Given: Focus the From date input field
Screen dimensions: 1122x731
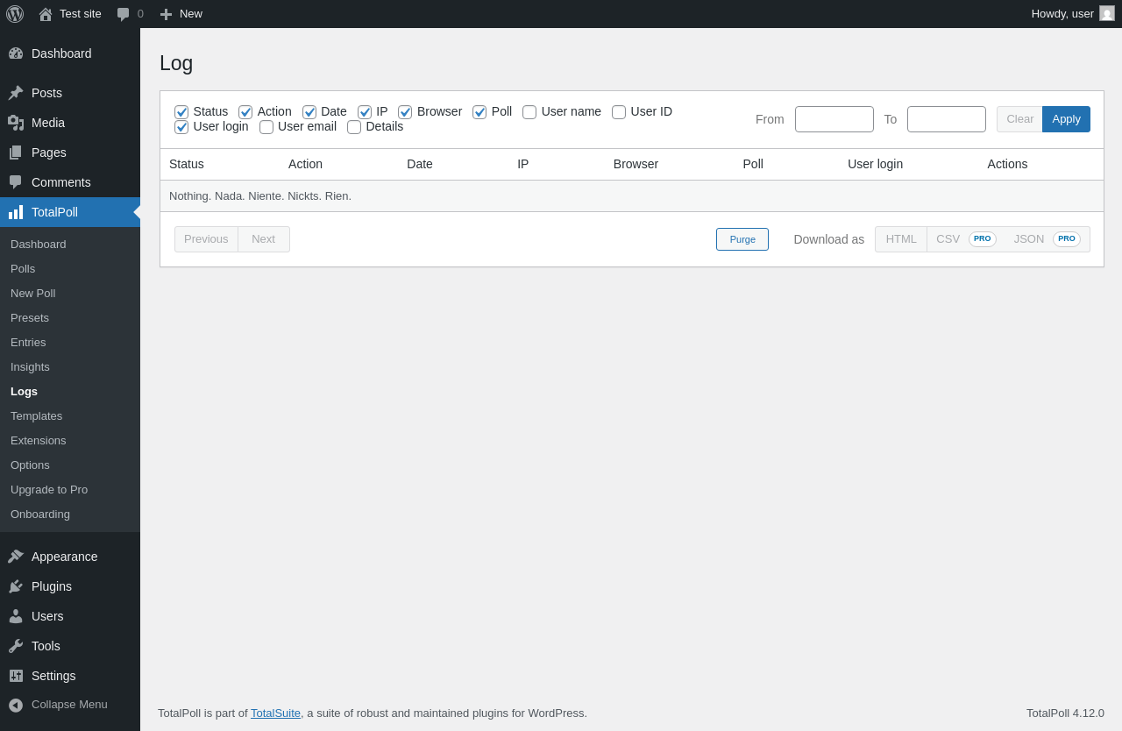Looking at the screenshot, I should coord(834,119).
